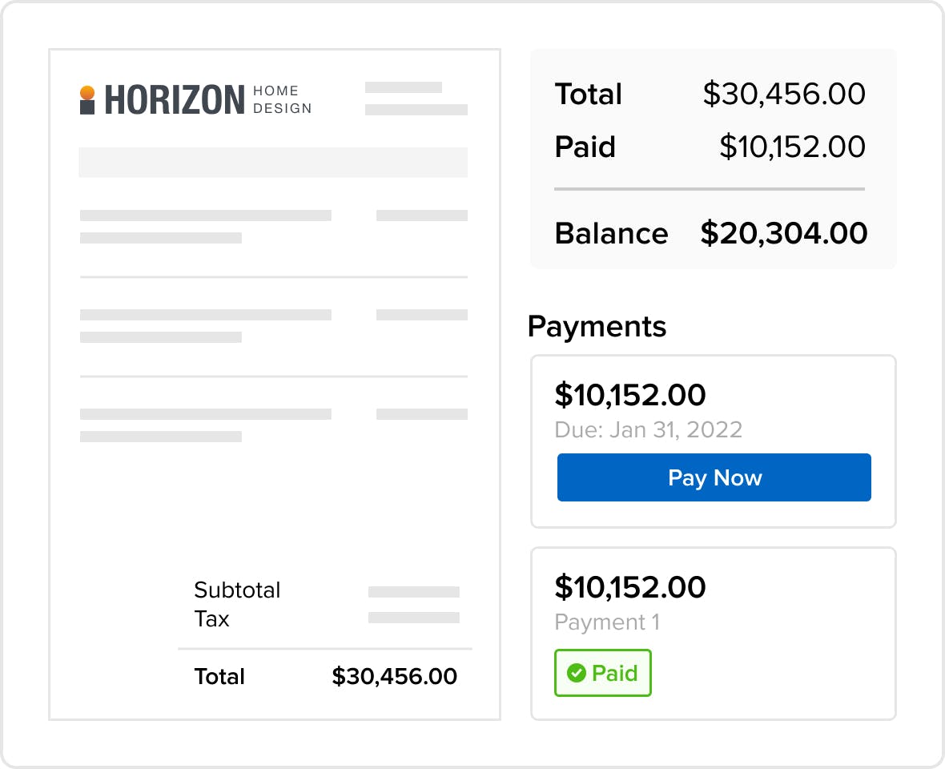Click the HORIZON company name text
This screenshot has height=769, width=945.
pyautogui.click(x=175, y=101)
